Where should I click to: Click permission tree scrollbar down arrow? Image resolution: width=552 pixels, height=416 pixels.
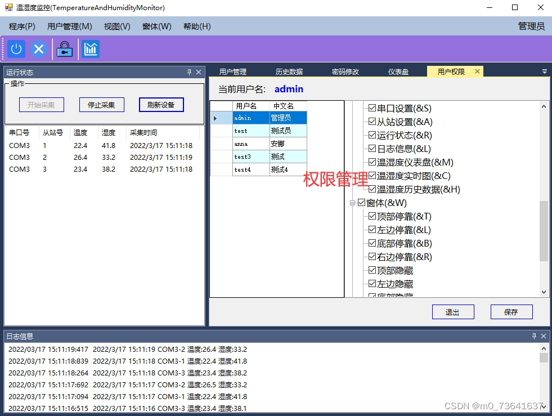tap(544, 292)
